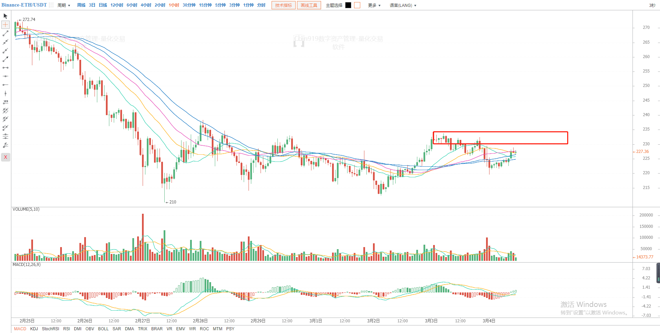Image resolution: width=660 pixels, height=333 pixels.
Task: Switch to 3日 timeframe
Action: click(x=92, y=5)
